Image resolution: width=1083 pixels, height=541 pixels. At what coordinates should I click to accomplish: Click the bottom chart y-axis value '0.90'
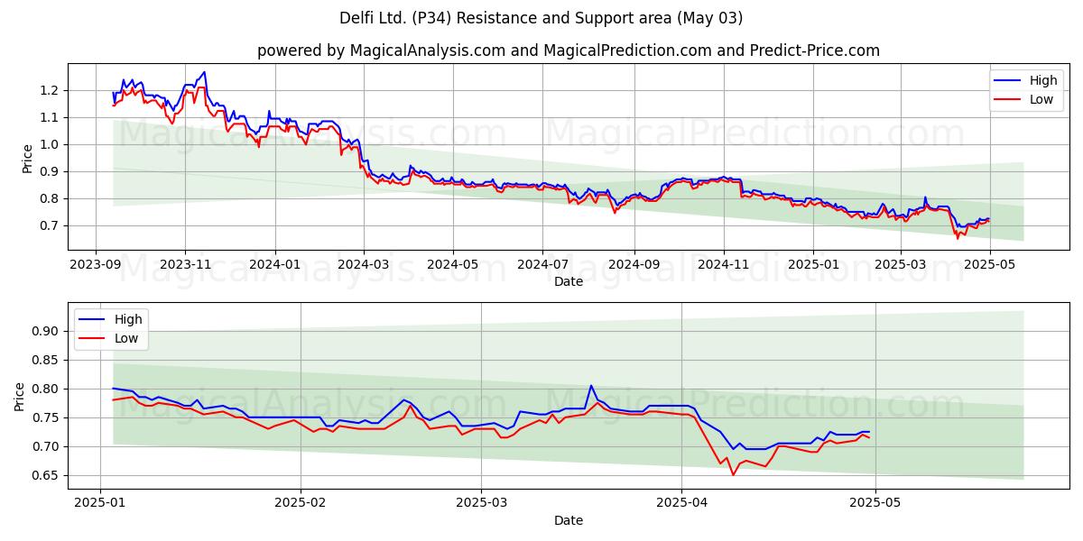click(x=47, y=331)
